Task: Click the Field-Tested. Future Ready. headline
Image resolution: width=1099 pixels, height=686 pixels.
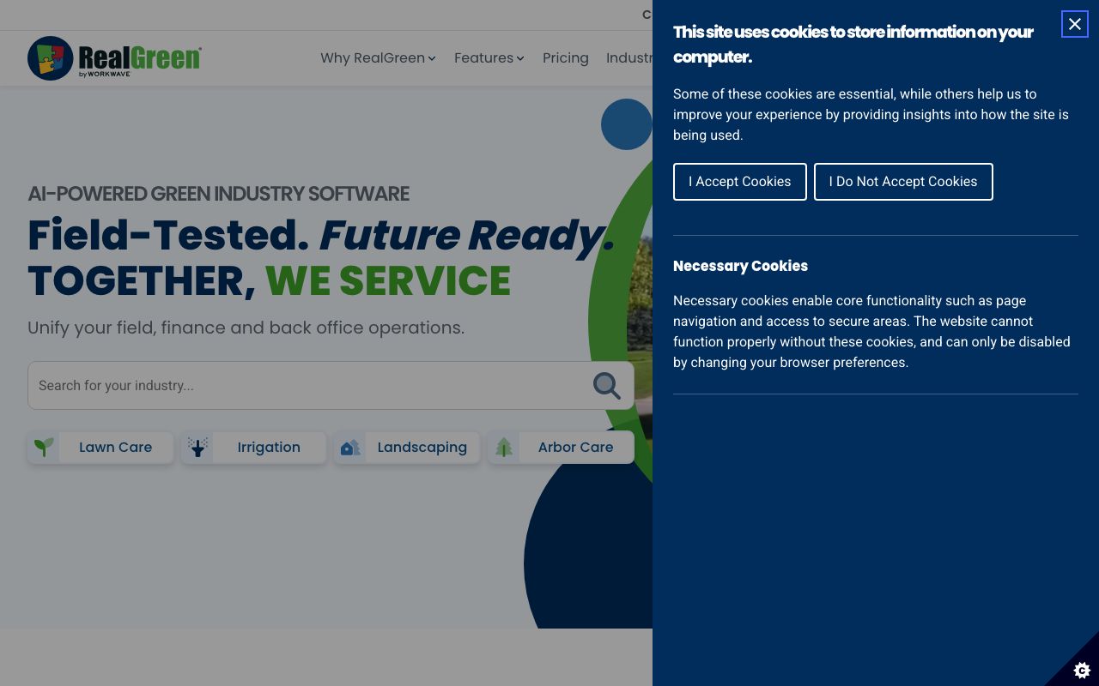Action: pos(321,235)
